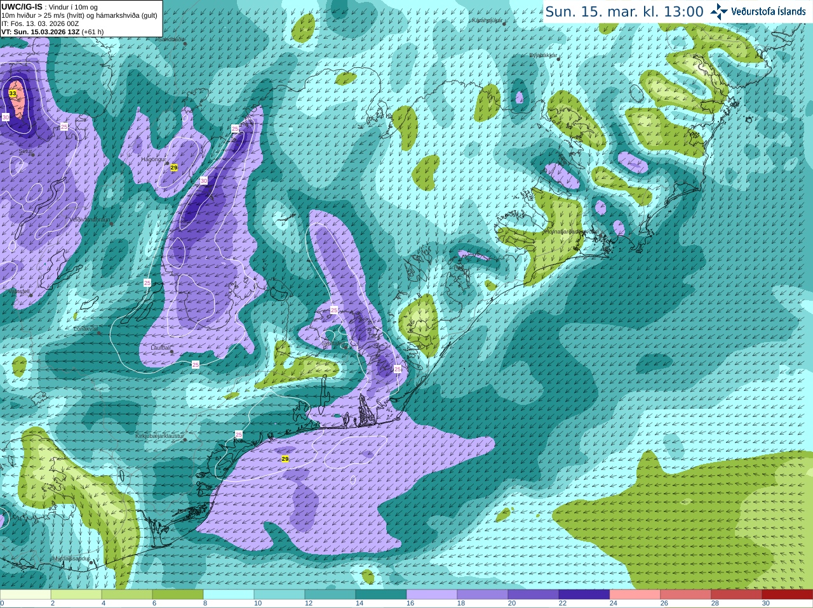Click the Hornafjarðarflugvöllur station label
Screen dimensions: 813x608
pyautogui.click(x=571, y=232)
